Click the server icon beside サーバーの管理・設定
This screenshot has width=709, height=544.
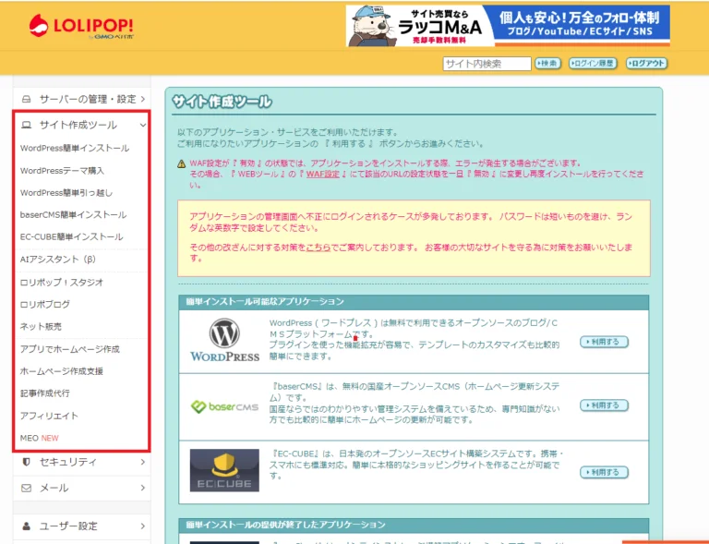click(x=26, y=99)
